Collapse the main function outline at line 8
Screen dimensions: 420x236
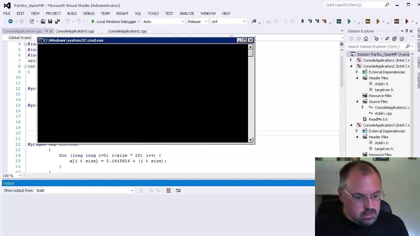25,66
